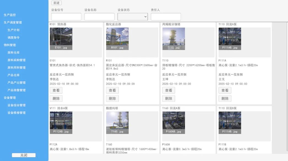288x161 pixels.
Task: Select the T110 回流B泵 card title
Action: point(227,108)
